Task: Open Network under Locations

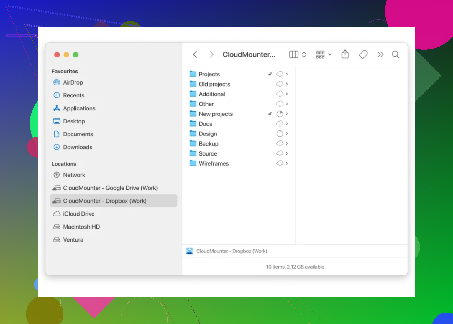Action: pyautogui.click(x=114, y=175)
